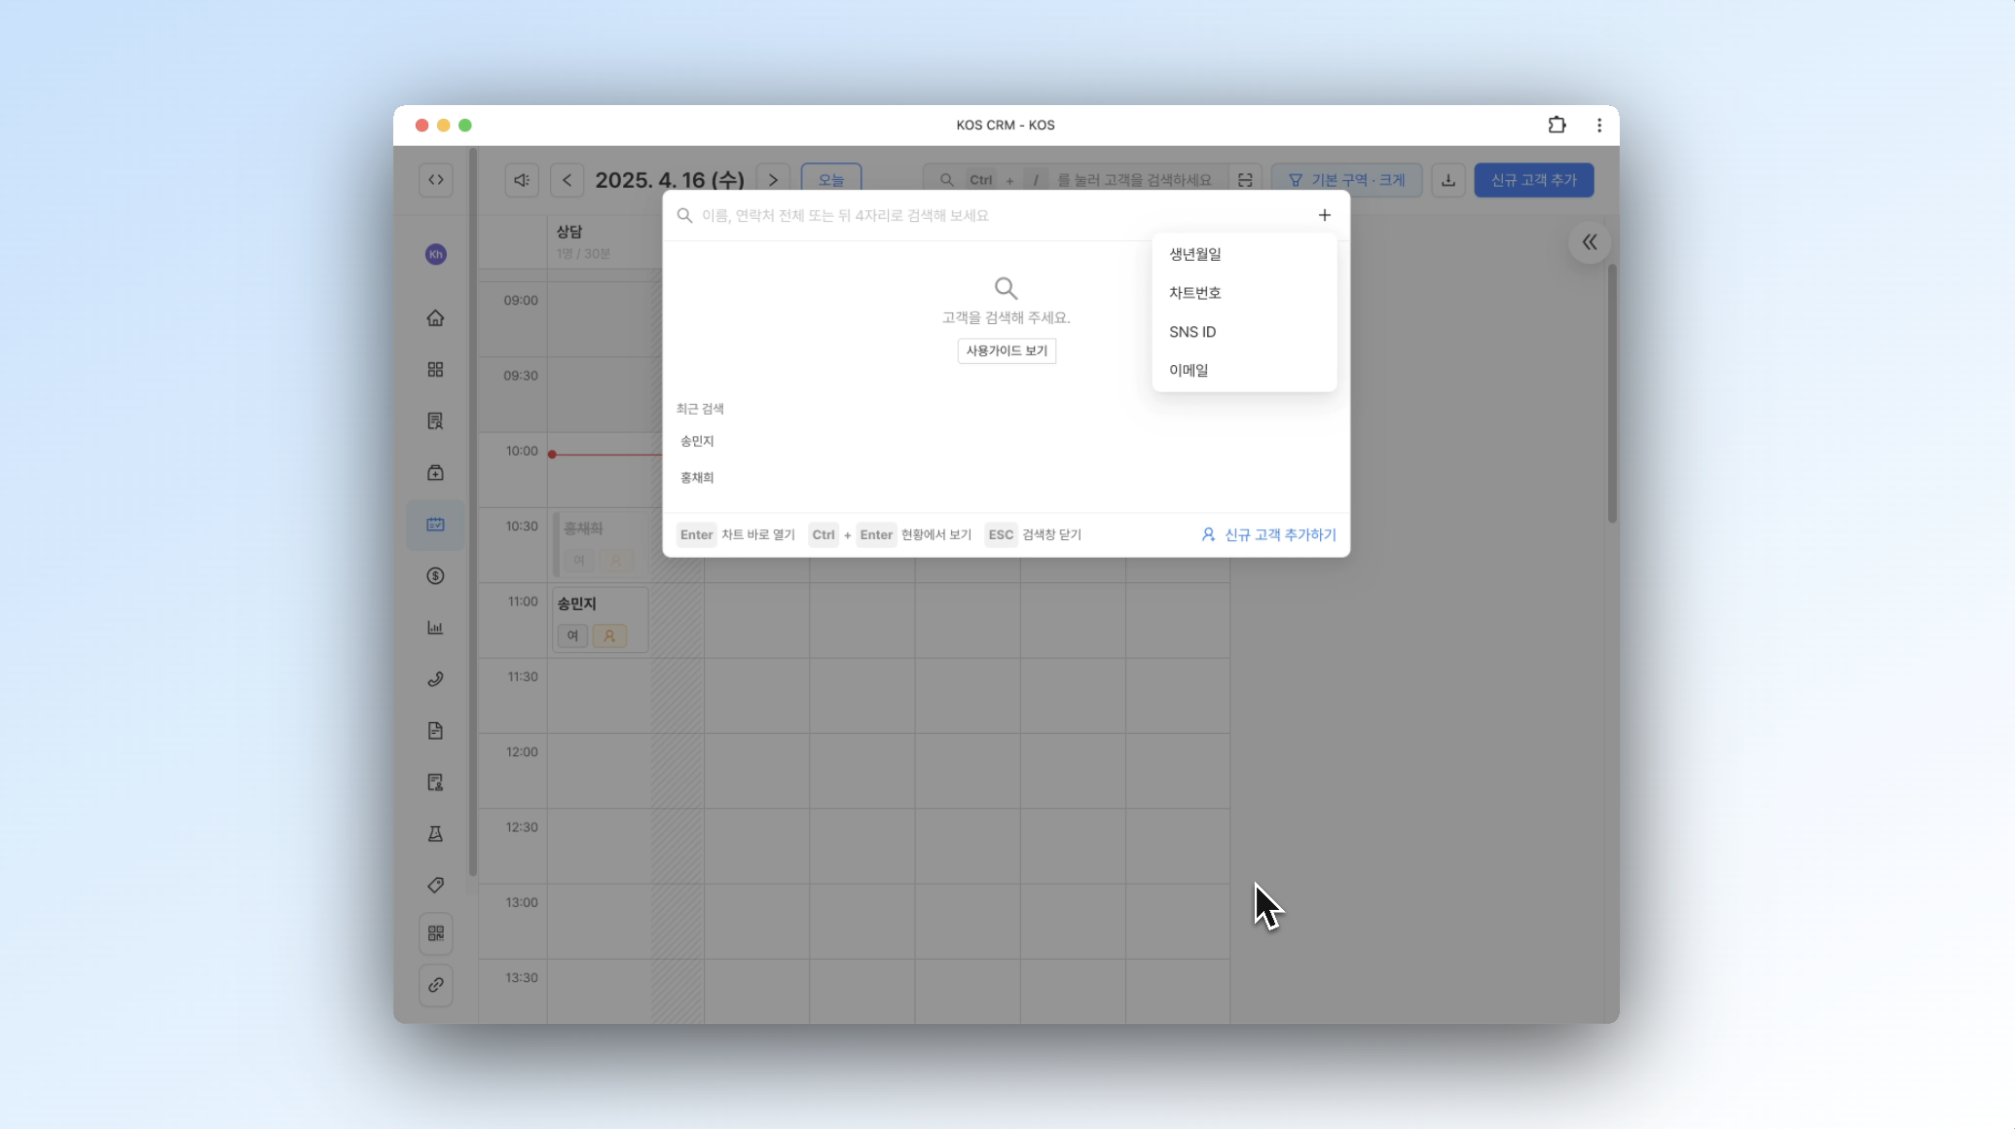This screenshot has height=1129, width=2015.
Task: Open the QR code sidebar icon
Action: [435, 933]
